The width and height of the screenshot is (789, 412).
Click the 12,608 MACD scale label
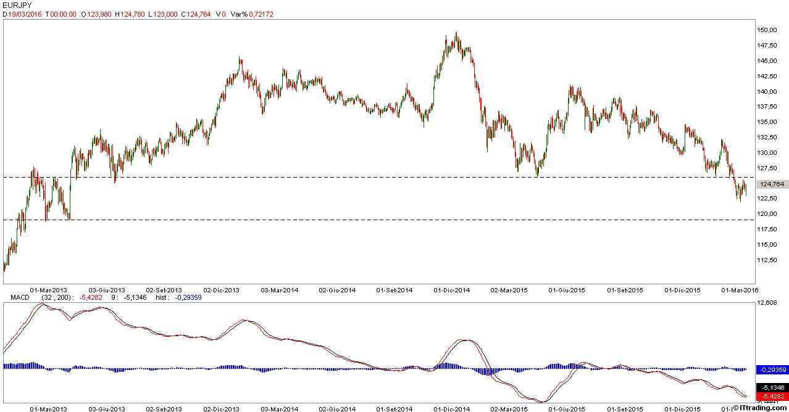pyautogui.click(x=767, y=303)
